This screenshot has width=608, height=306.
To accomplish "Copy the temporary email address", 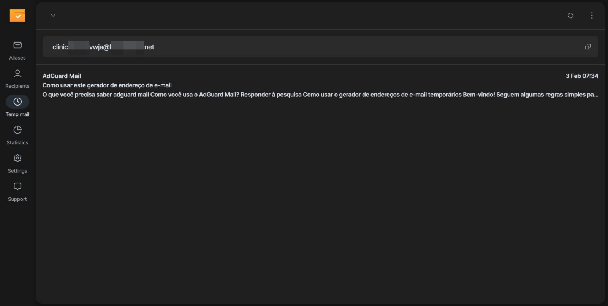I will [x=588, y=47].
